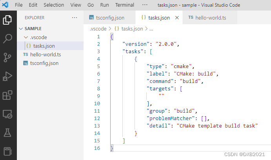Click the tsconfig.json file icon in explorer
This screenshot has width=271, height=160.
coord(25,63)
